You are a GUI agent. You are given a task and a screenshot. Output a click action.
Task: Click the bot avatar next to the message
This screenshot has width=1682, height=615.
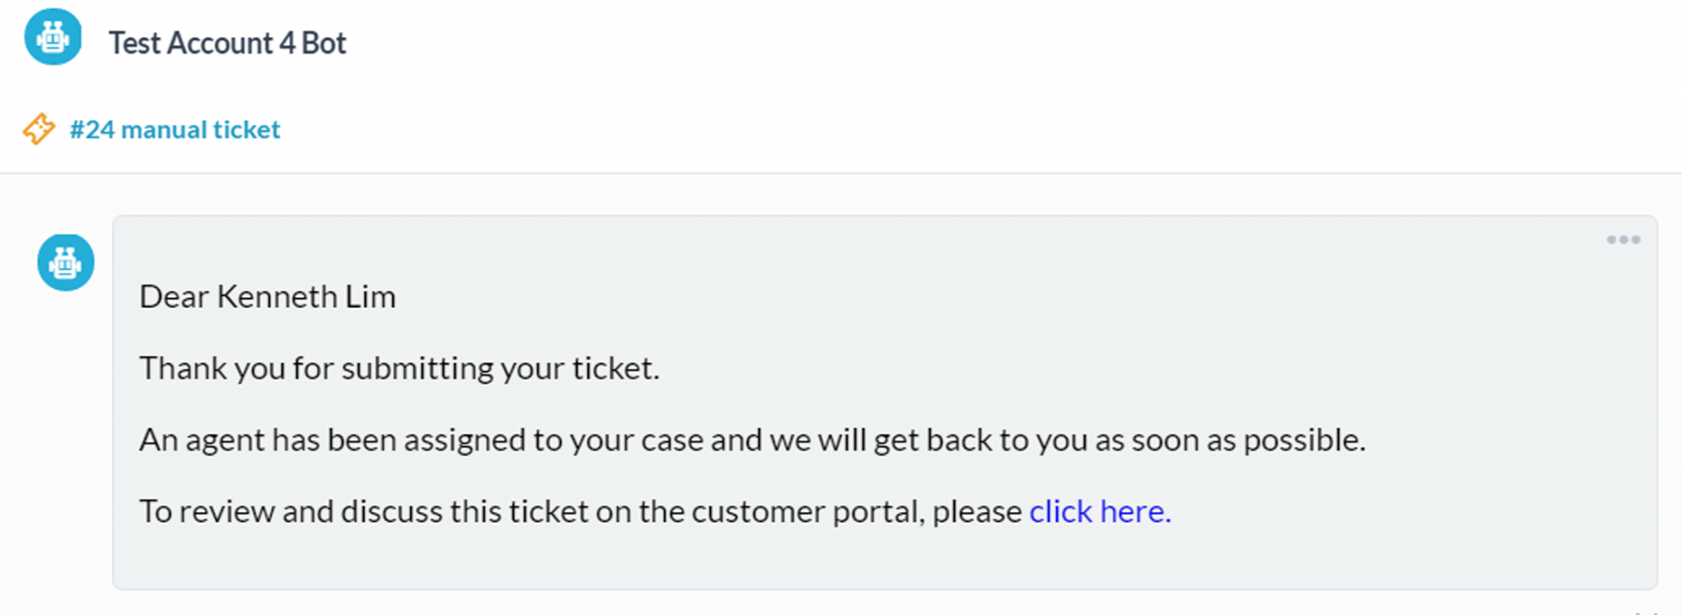click(x=66, y=262)
